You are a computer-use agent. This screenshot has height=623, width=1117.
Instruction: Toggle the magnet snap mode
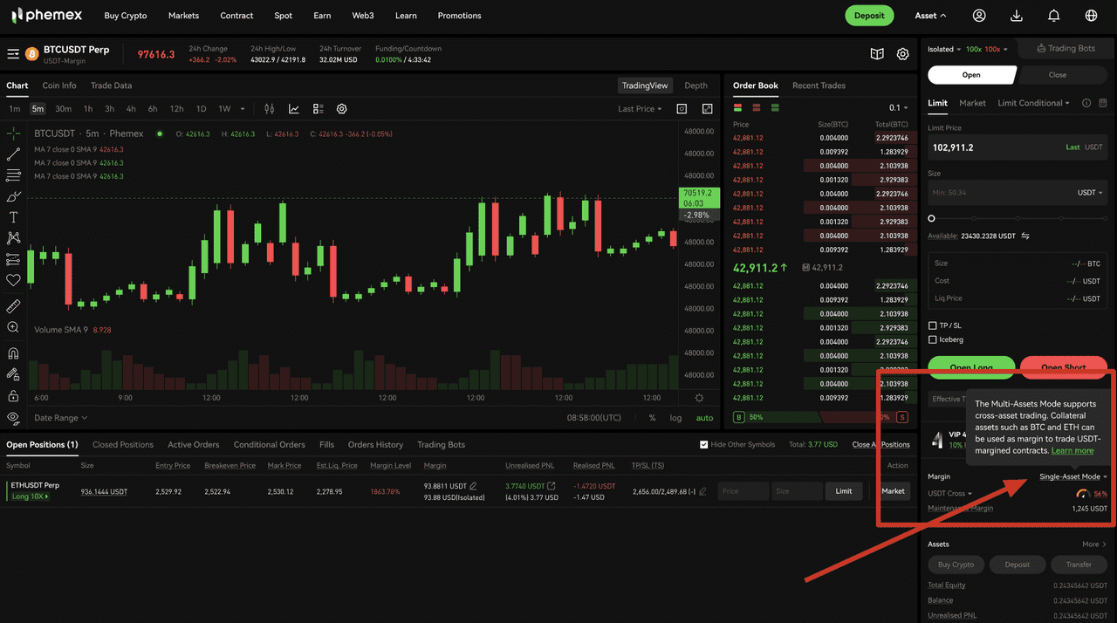click(13, 353)
